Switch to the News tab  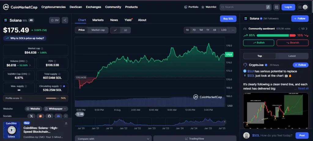[114, 20]
